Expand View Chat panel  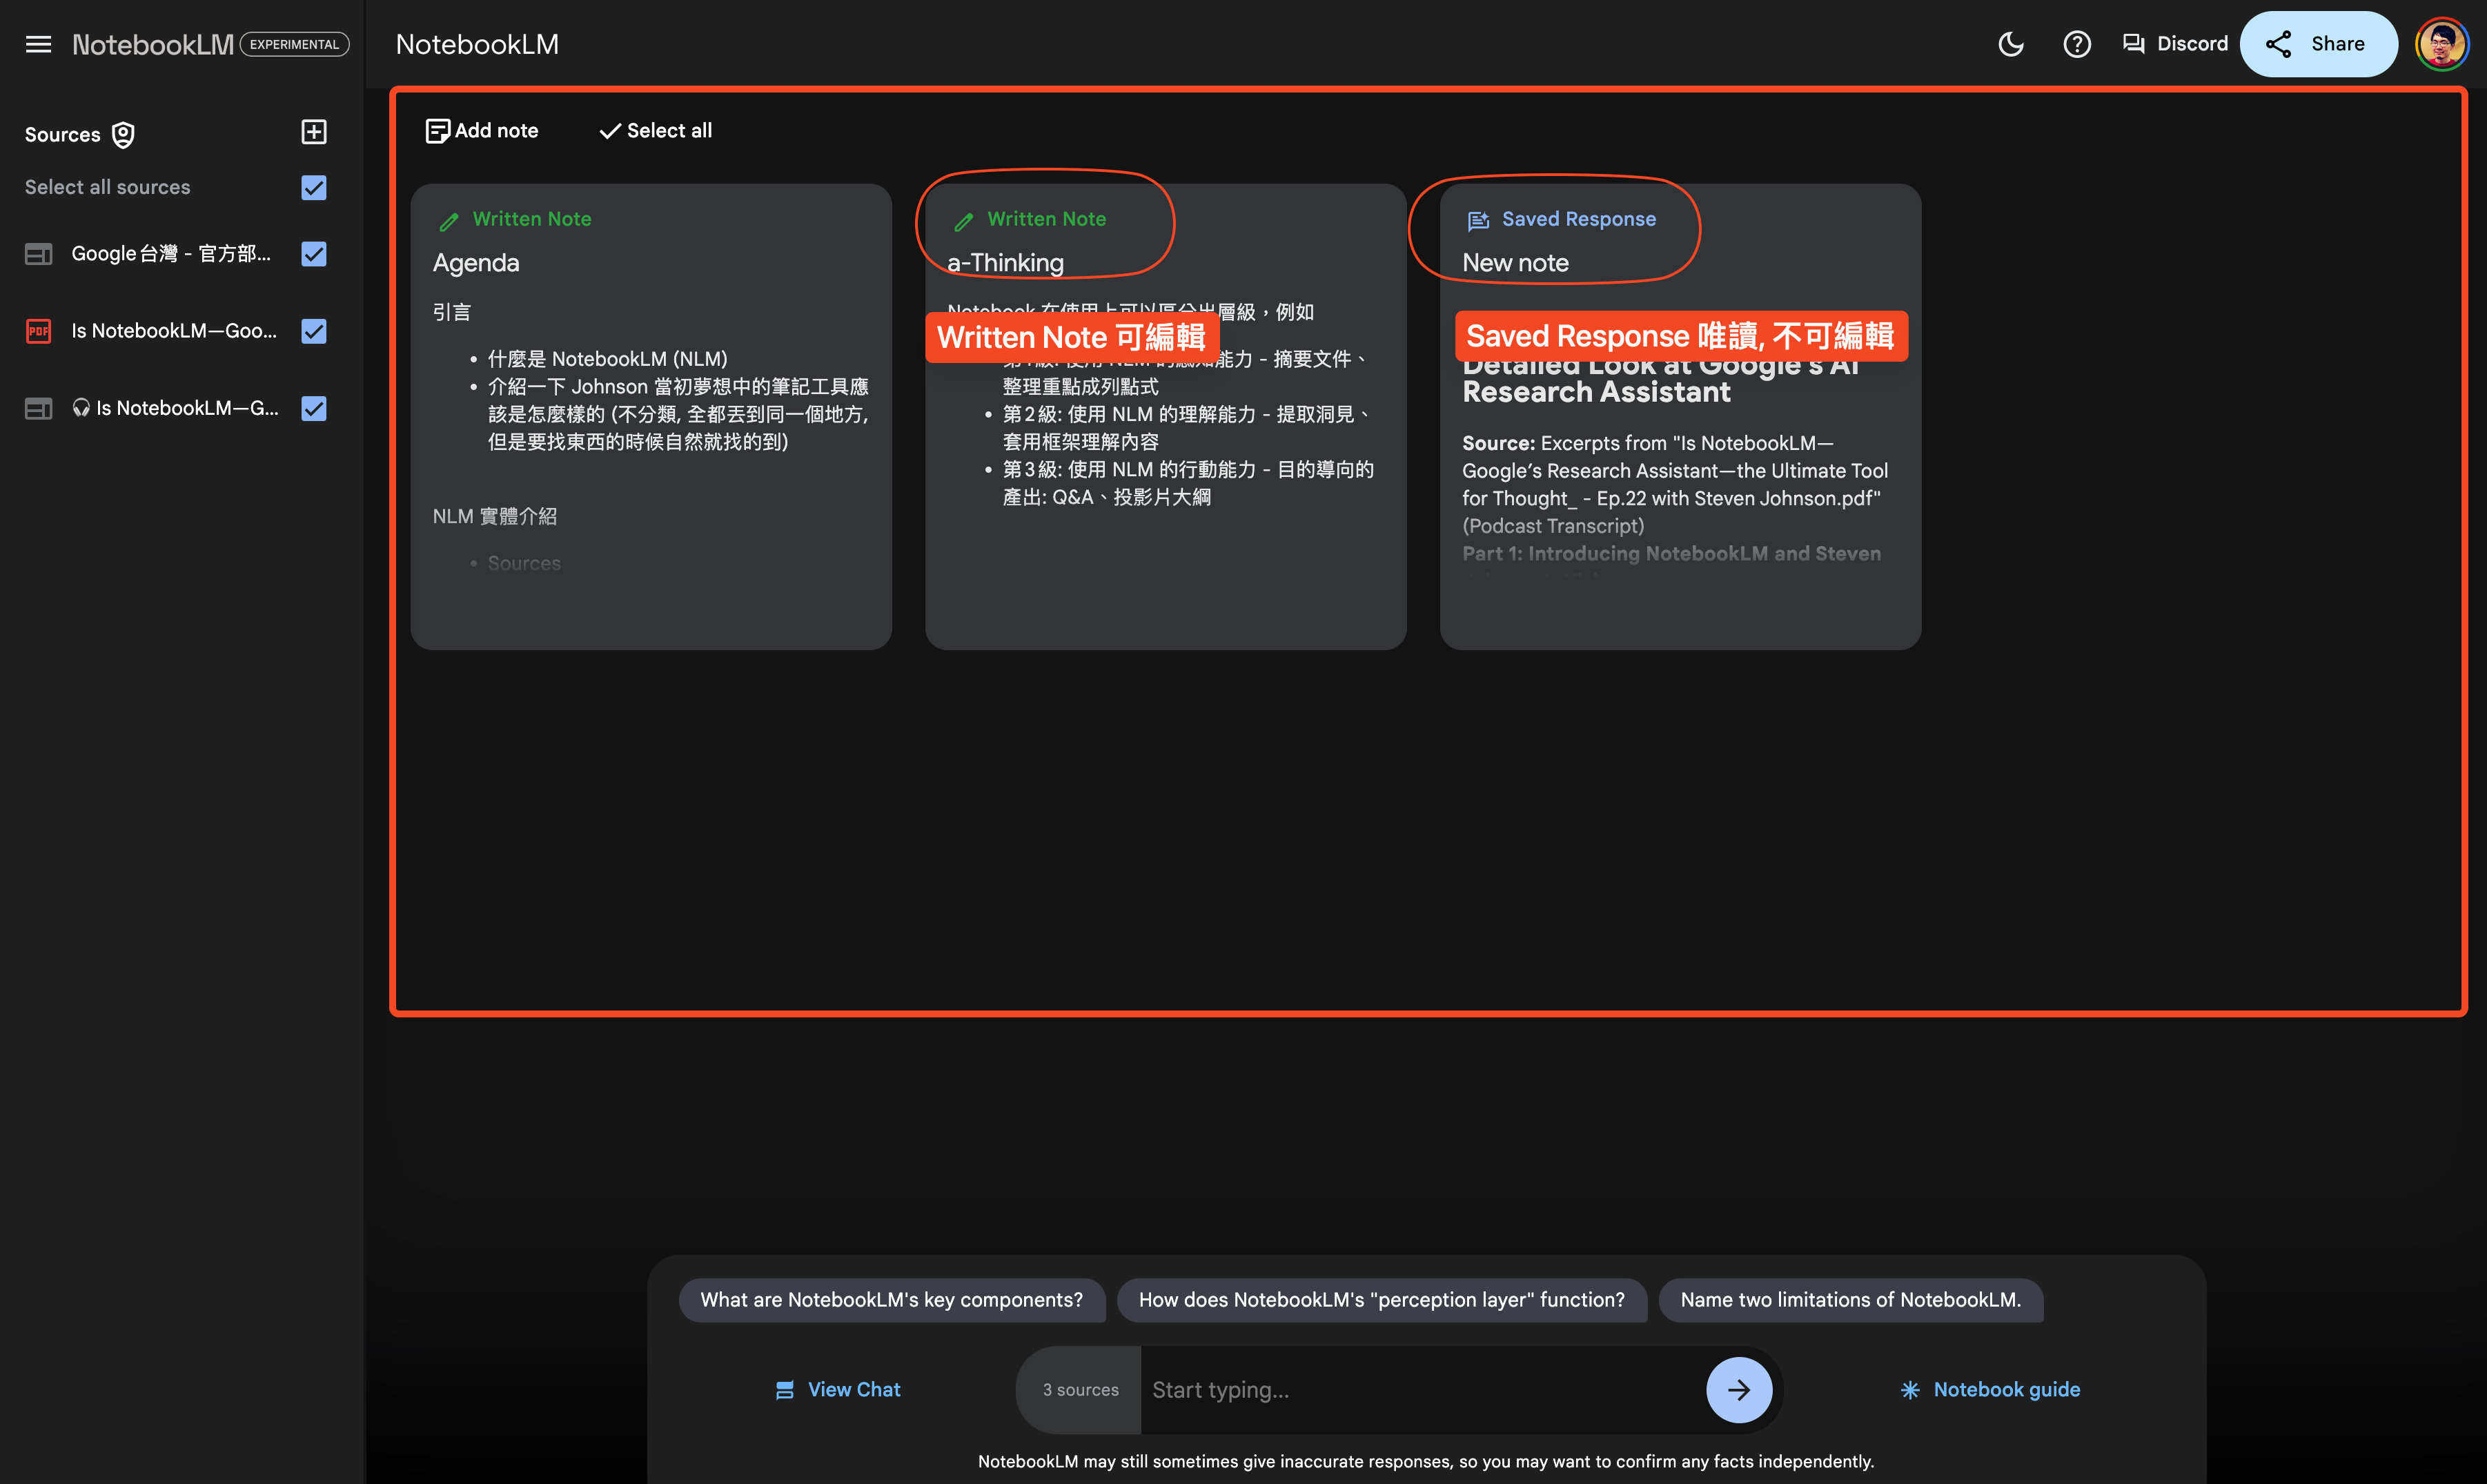(x=838, y=1389)
